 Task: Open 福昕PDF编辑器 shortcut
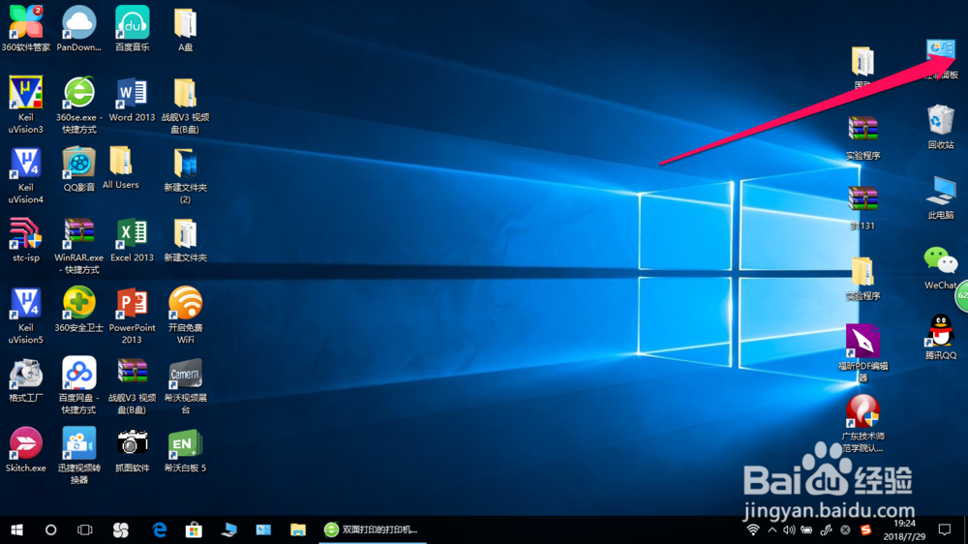coord(862,342)
